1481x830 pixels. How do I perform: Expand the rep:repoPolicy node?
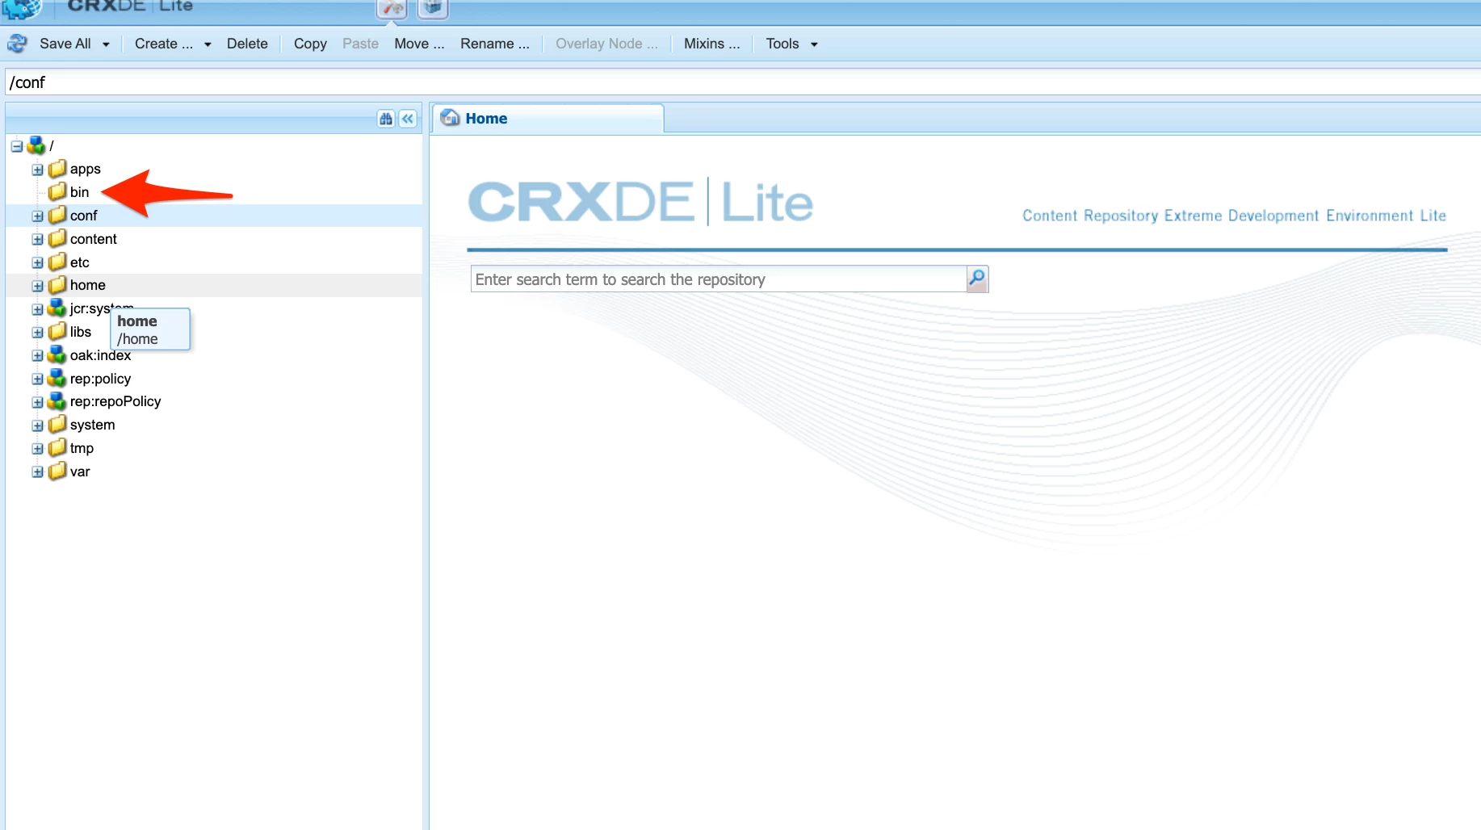[x=37, y=402]
